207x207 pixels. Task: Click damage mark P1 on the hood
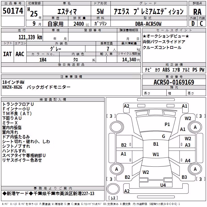click(167, 124)
